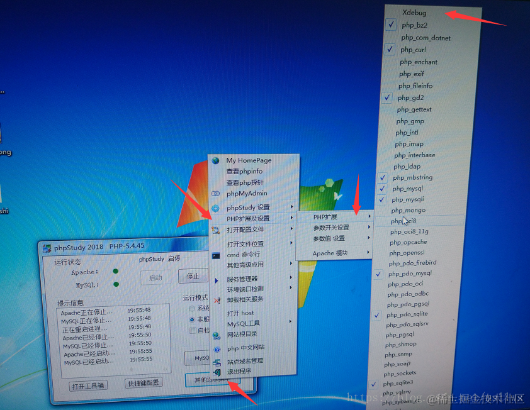Expand the 其他高级应用 submenu arrow
This screenshot has width=530, height=410.
point(291,263)
